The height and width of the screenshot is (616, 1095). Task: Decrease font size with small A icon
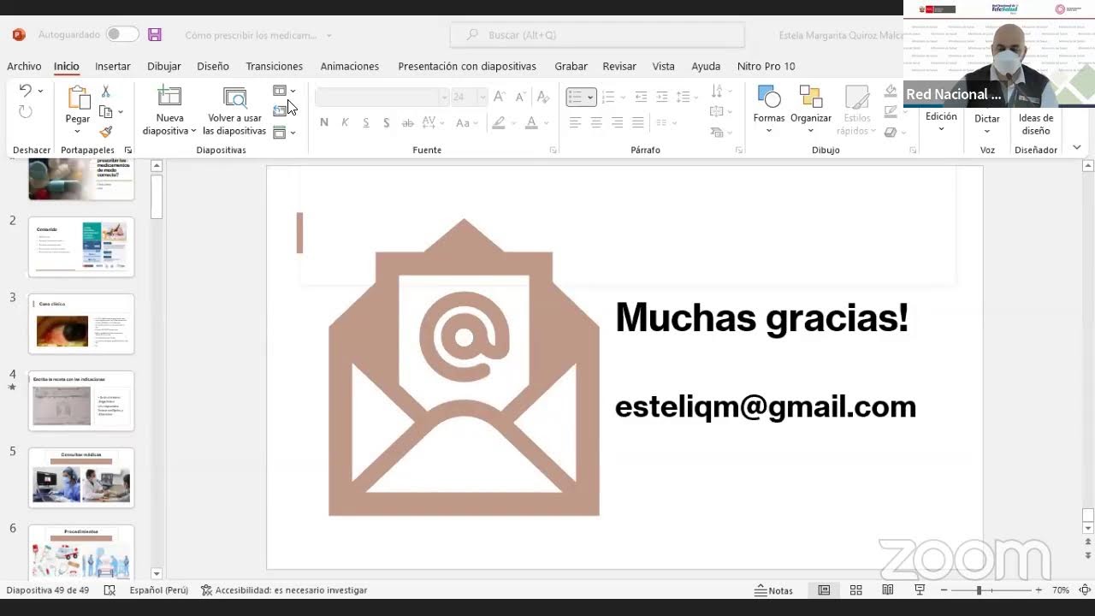520,97
